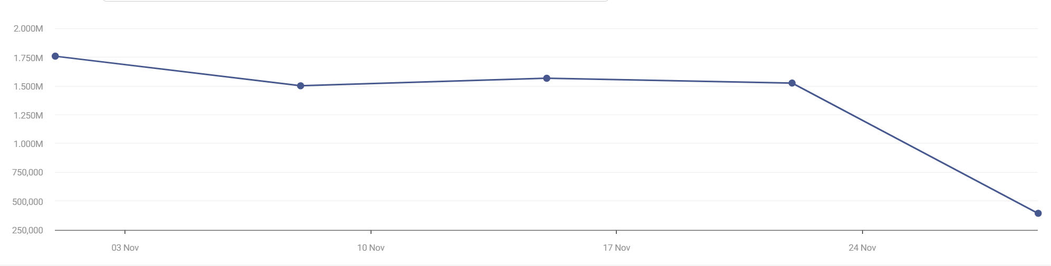Image resolution: width=1051 pixels, height=266 pixels.
Task: Select the data point just above 1.500M before 10 Nov
Action: click(x=301, y=86)
